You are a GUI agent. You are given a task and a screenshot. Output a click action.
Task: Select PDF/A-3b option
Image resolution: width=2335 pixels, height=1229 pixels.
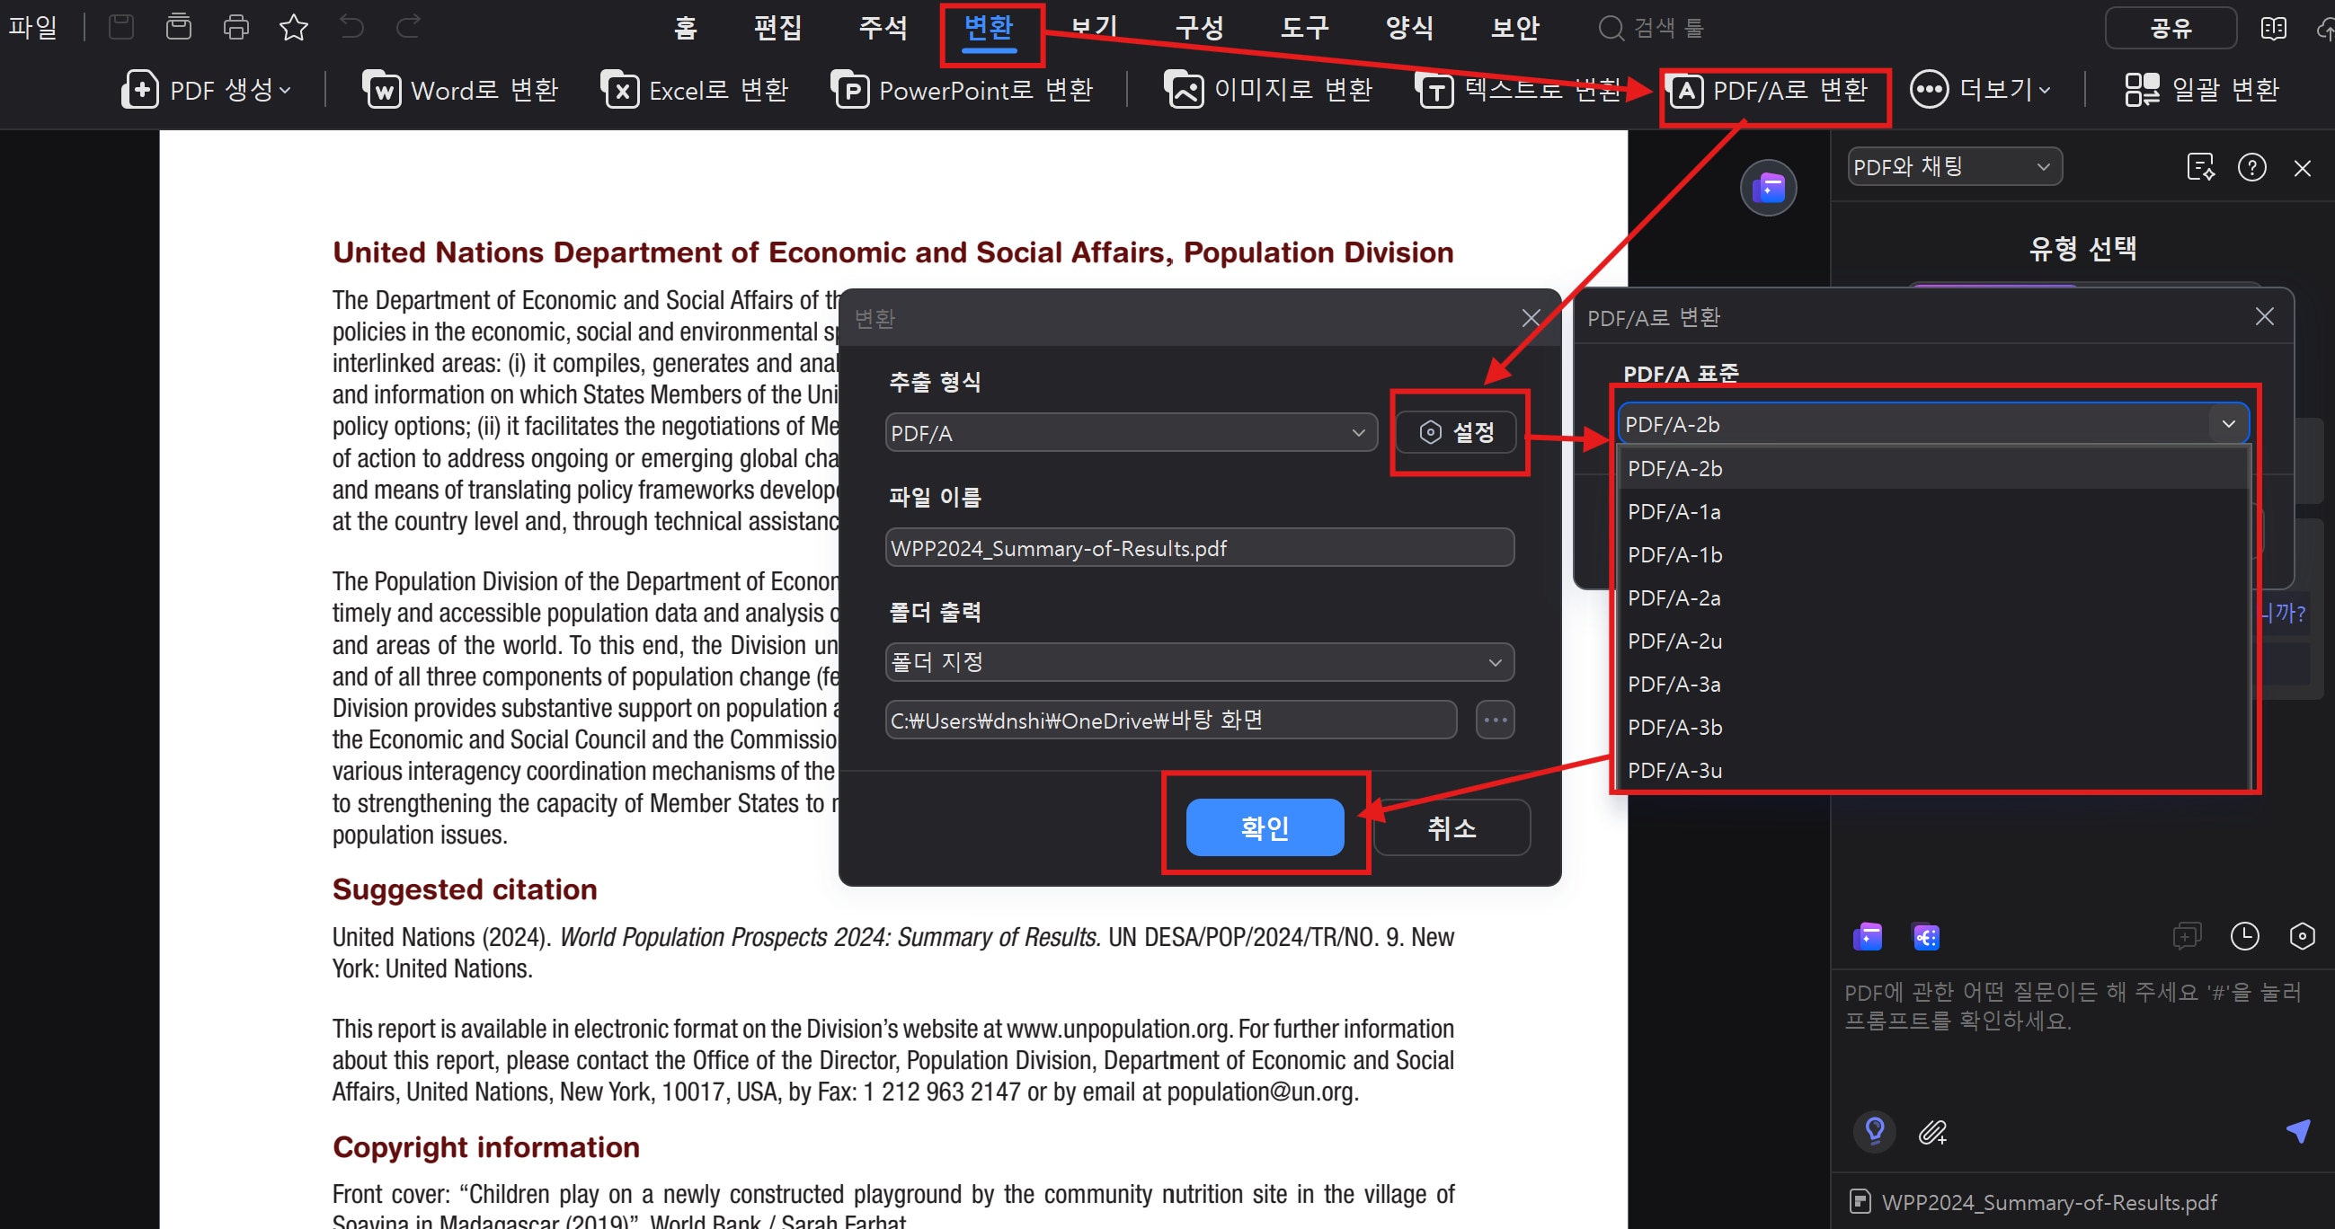(x=1933, y=727)
